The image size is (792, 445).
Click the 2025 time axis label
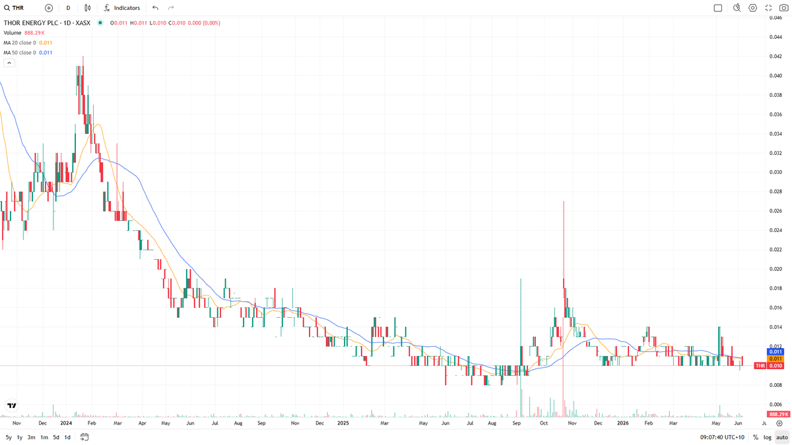click(343, 423)
